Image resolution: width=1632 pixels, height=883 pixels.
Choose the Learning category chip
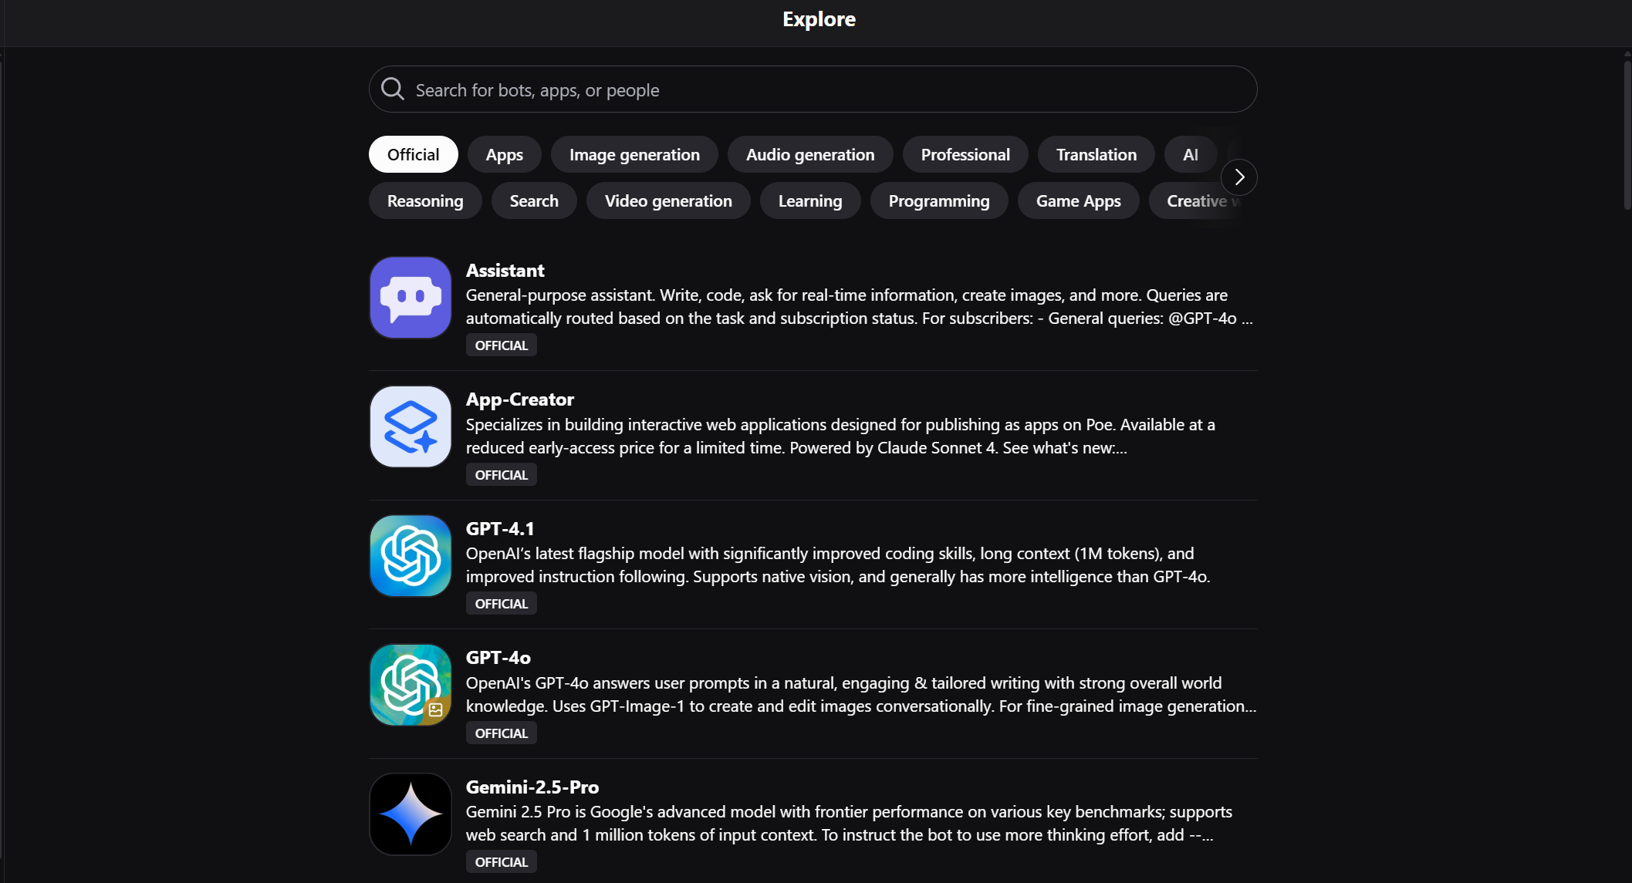(810, 201)
